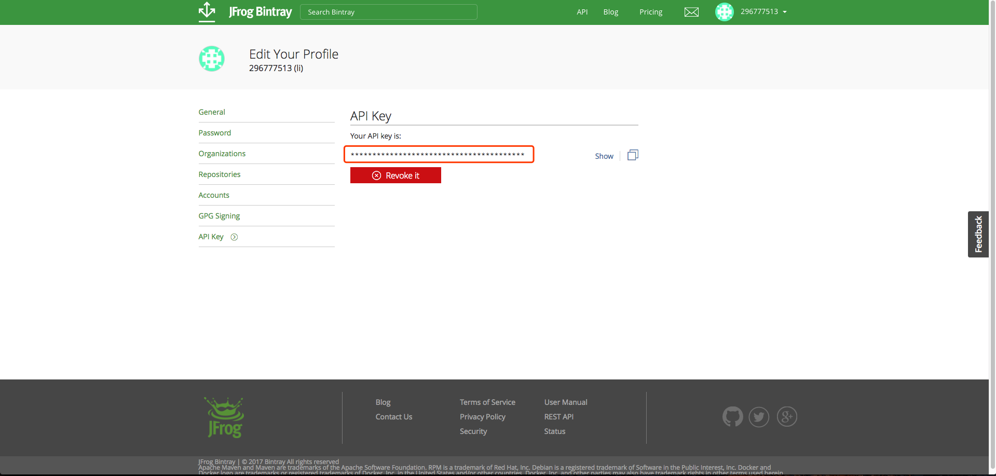Open the Feedback side tab
Image resolution: width=996 pixels, height=476 pixels.
(978, 234)
